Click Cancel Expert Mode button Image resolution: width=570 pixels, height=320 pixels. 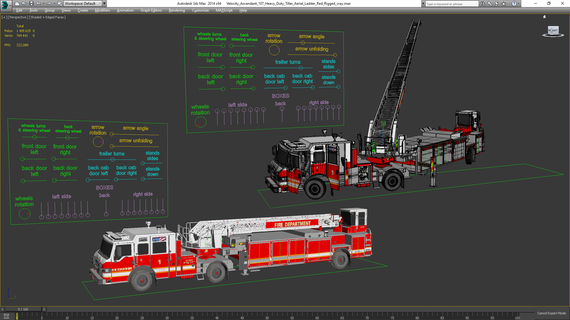551,313
